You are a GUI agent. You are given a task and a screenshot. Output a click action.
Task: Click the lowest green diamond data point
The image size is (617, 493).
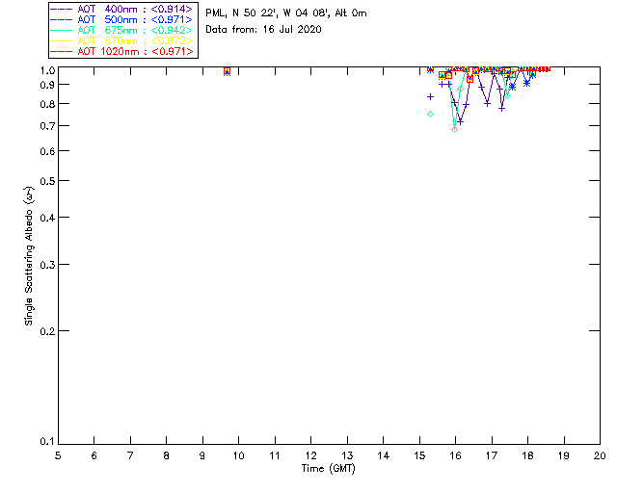click(x=455, y=128)
